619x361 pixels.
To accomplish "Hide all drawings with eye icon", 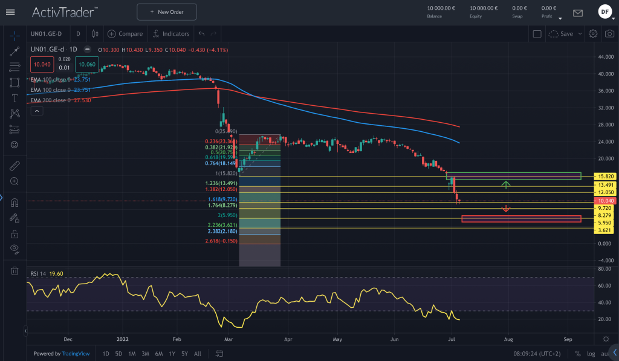I will click(x=15, y=249).
